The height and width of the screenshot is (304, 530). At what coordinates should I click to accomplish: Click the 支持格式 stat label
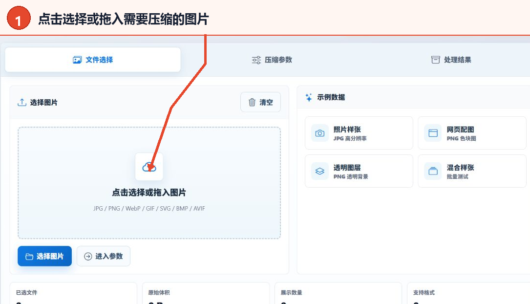424,292
